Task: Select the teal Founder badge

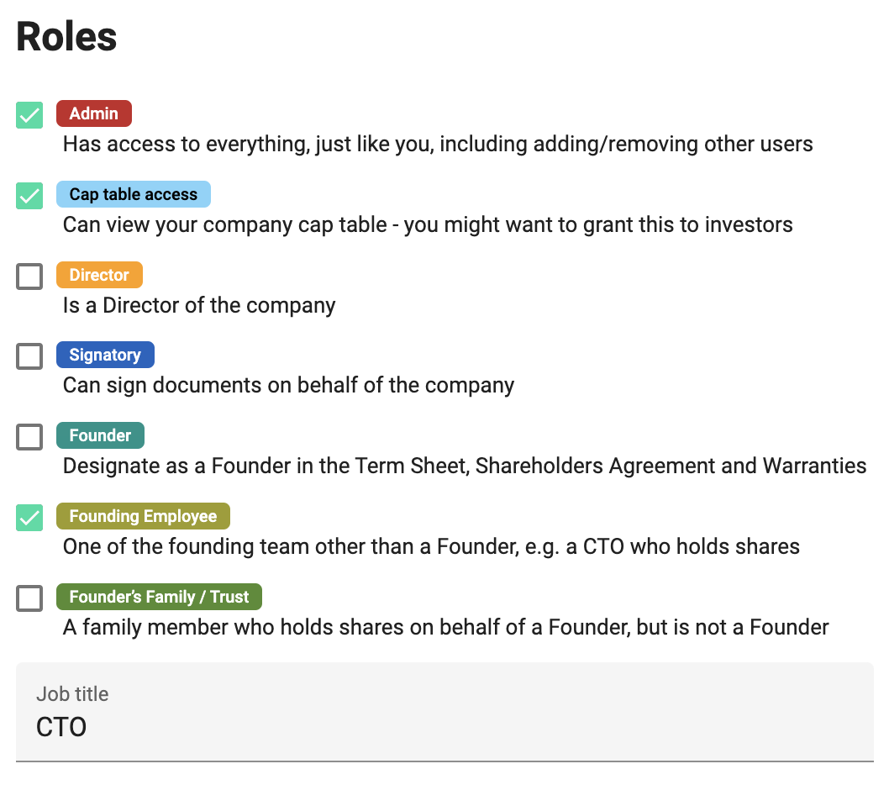Action: click(100, 435)
